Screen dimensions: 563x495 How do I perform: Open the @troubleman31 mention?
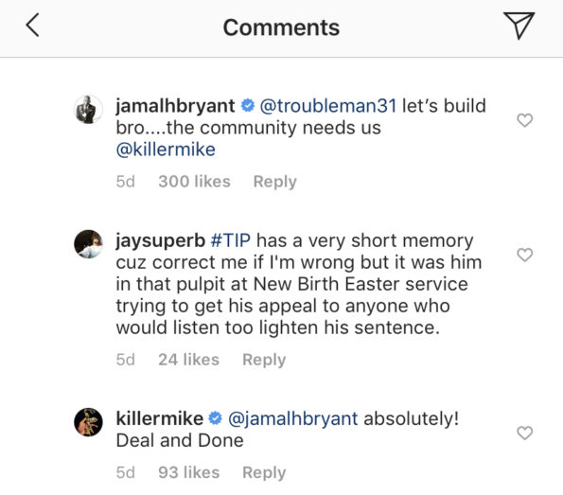pyautogui.click(x=327, y=106)
